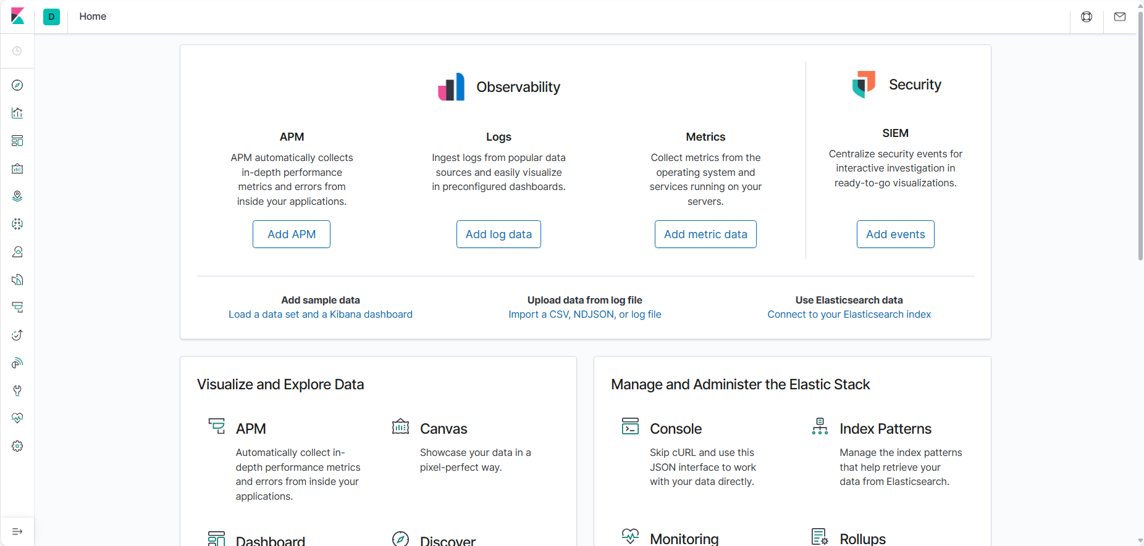Open the Rollups card
Image resolution: width=1144 pixels, height=546 pixels.
coord(863,539)
